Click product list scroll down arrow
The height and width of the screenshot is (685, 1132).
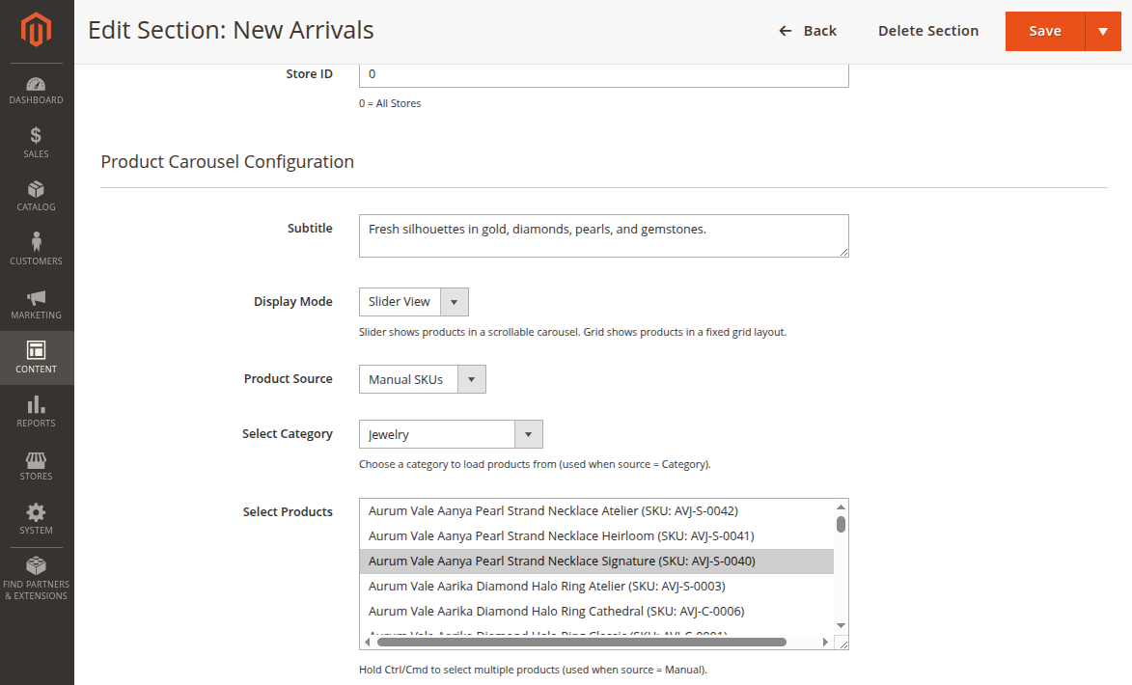click(x=842, y=626)
